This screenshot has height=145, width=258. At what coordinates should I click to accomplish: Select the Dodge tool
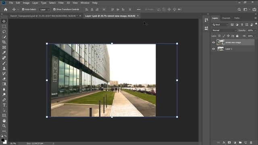click(4, 95)
